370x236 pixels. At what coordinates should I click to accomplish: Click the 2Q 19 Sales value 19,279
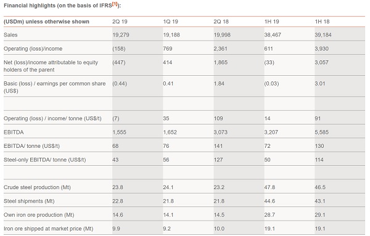[121, 35]
